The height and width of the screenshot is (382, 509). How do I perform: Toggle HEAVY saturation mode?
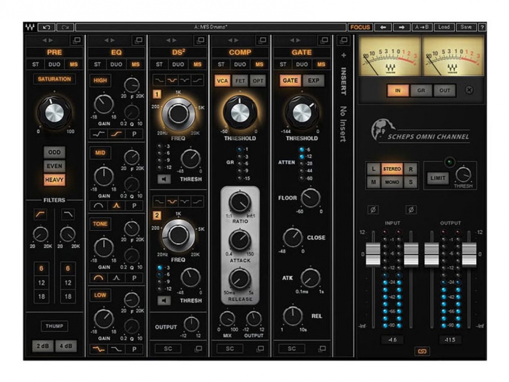pyautogui.click(x=54, y=180)
